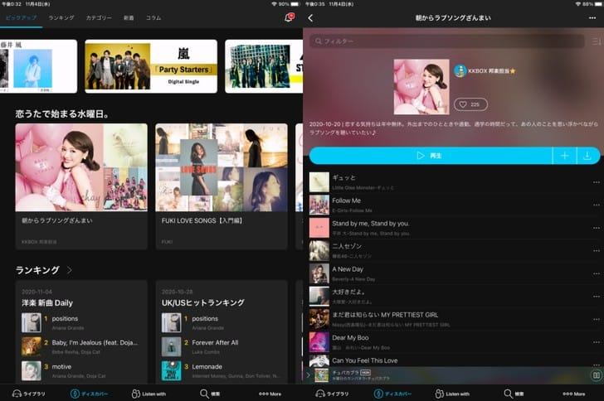Screen dimensions: 604x401
Task: Open the notifications bell icon
Action: (289, 17)
